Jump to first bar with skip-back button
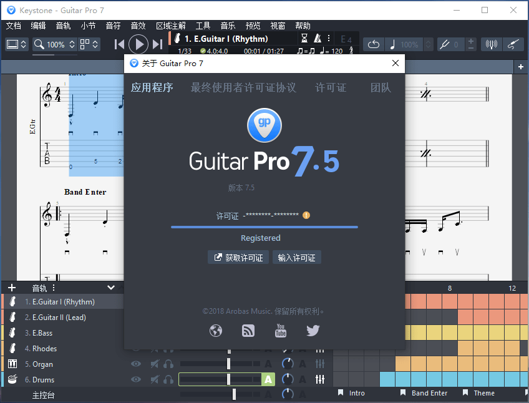The width and height of the screenshot is (529, 403). (119, 44)
